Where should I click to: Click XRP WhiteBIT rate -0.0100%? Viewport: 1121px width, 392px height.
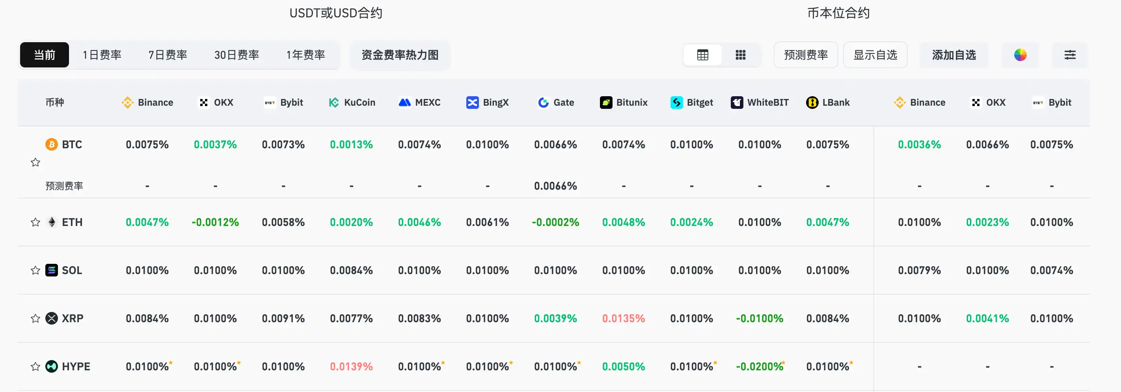point(760,318)
